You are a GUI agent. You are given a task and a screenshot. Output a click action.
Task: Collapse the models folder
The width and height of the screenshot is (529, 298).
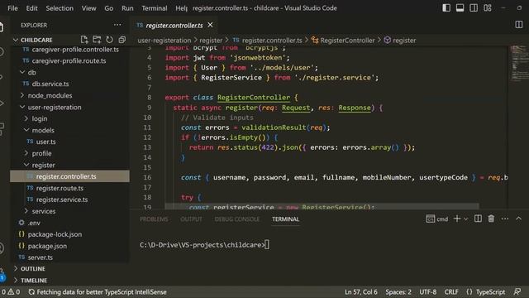pyautogui.click(x=39, y=131)
